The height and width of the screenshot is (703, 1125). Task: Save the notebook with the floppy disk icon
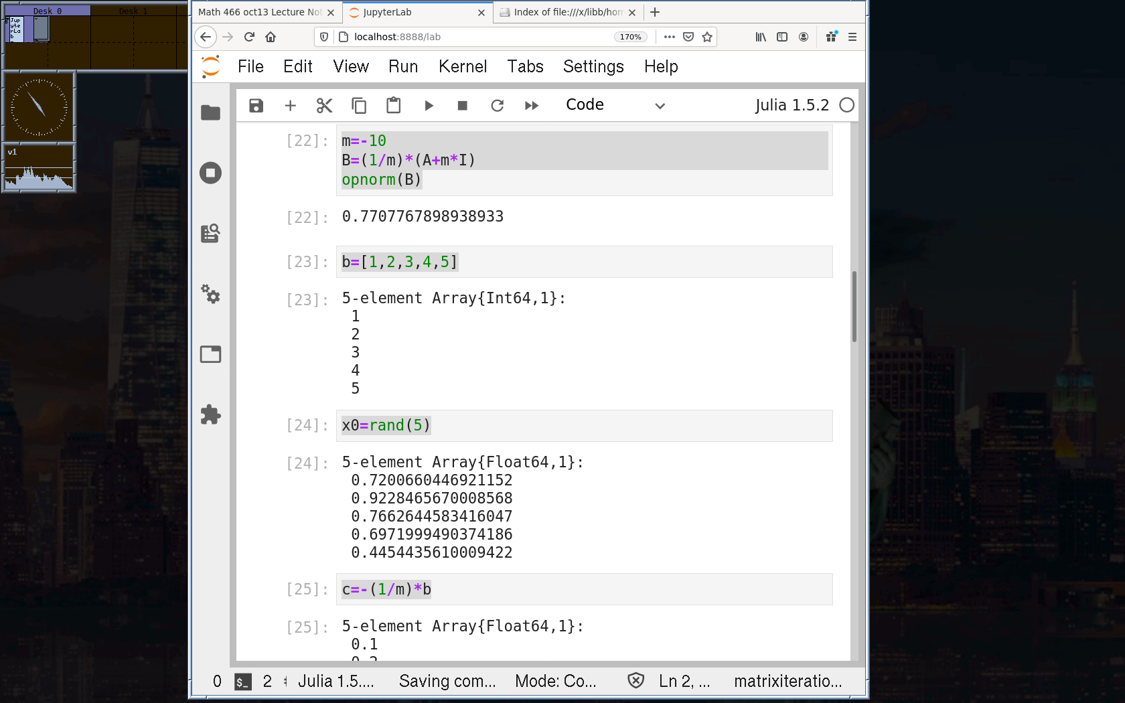256,106
